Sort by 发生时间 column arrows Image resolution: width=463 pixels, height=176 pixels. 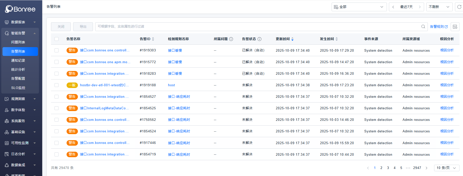[x=337, y=39]
